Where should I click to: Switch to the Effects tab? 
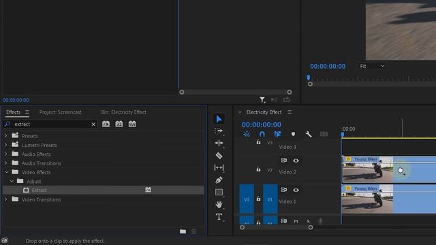click(x=14, y=112)
